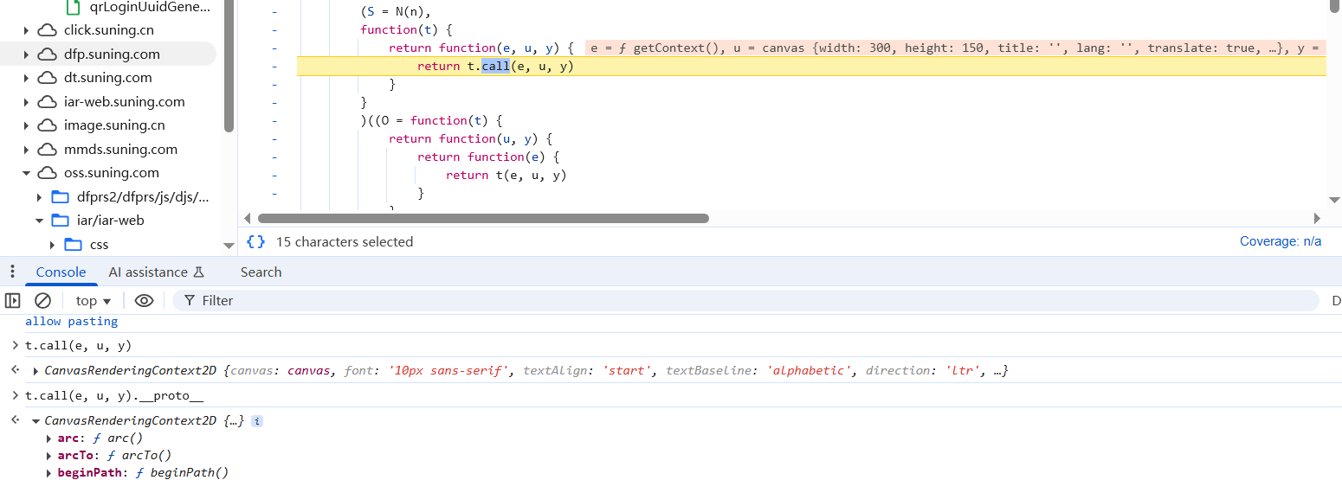
Task: Click the allow pasting console message
Action: [71, 321]
